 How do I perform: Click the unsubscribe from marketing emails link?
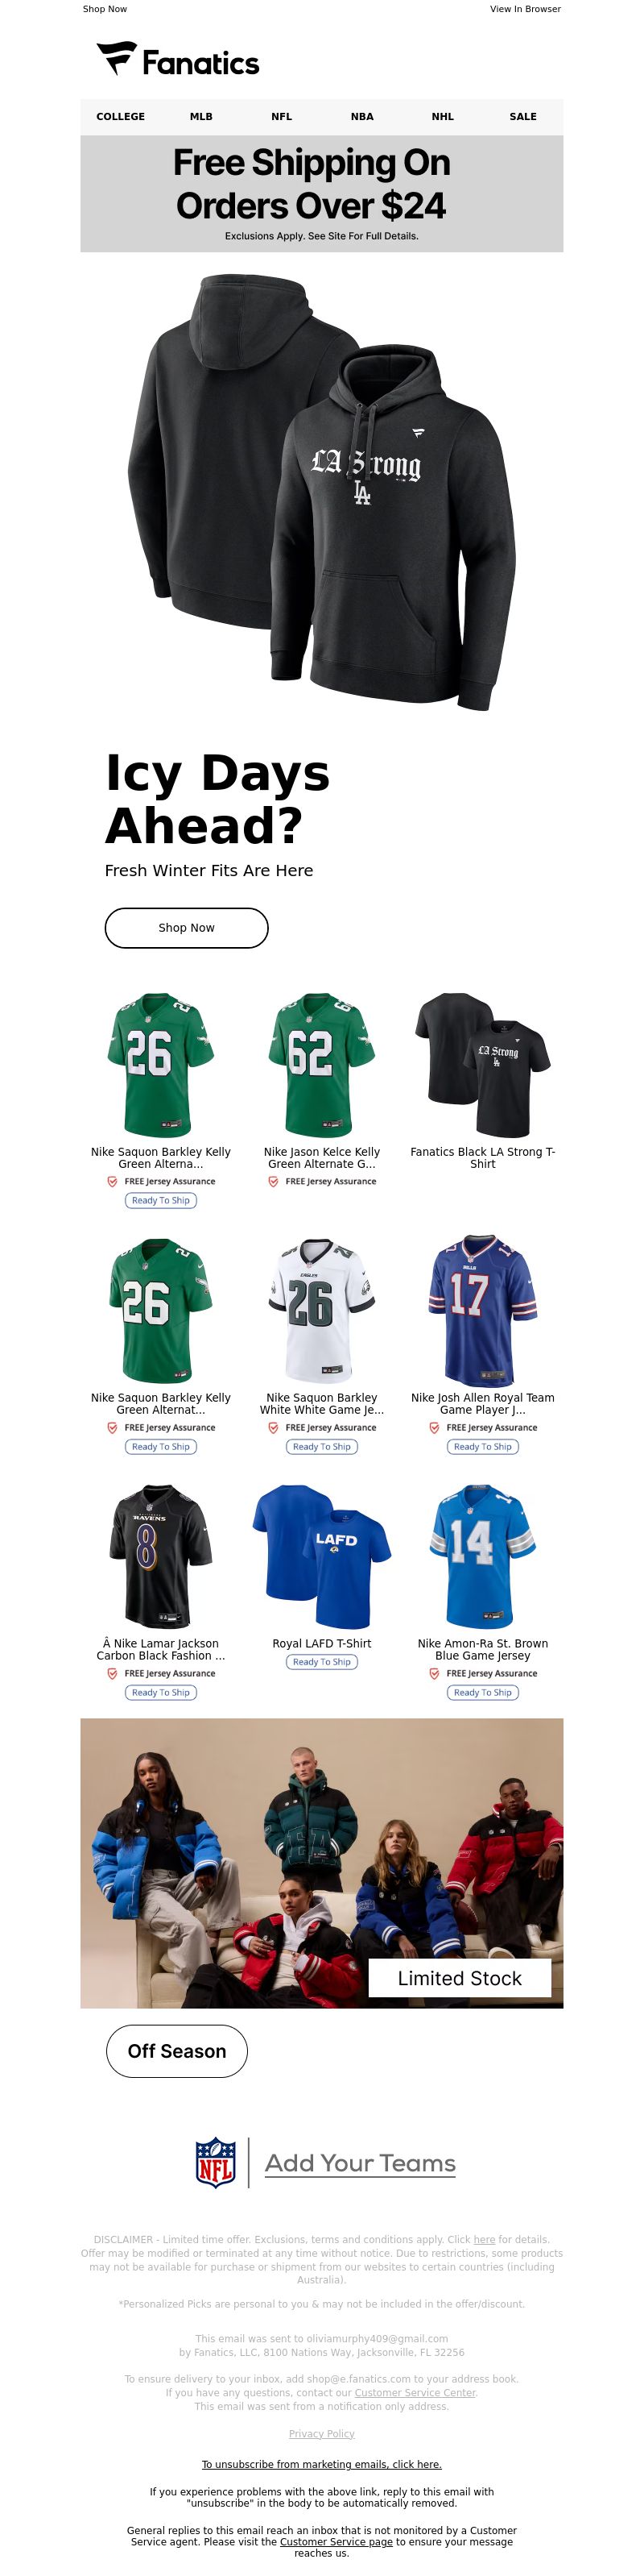[321, 2464]
